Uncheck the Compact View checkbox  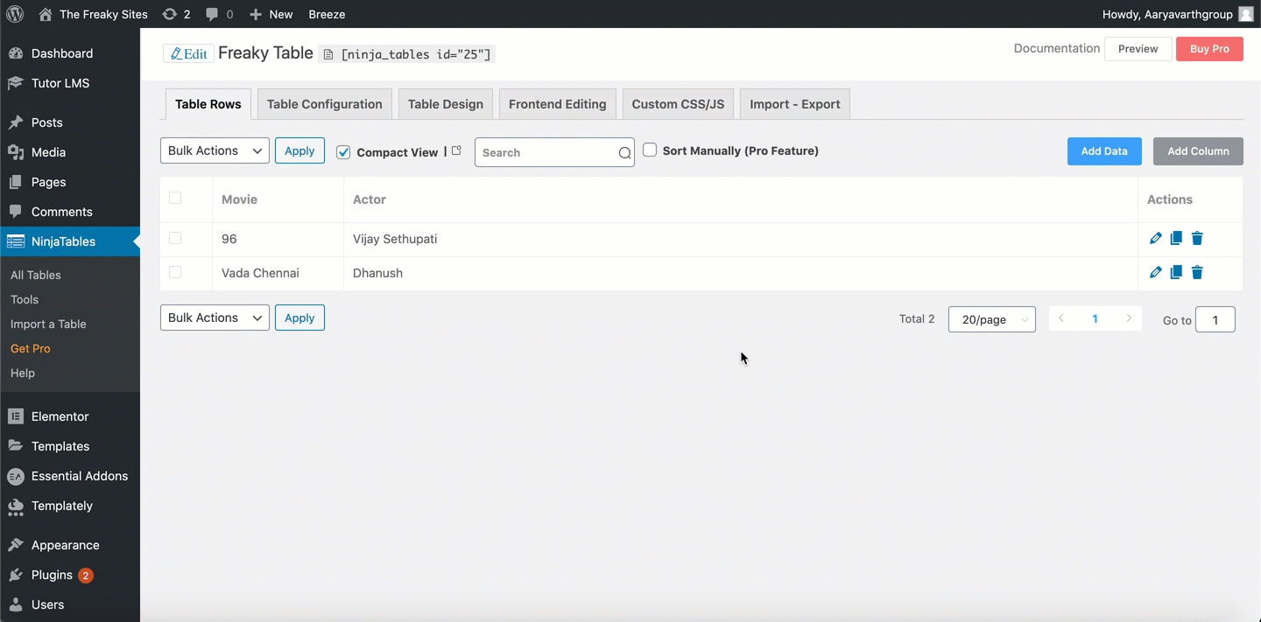point(343,152)
